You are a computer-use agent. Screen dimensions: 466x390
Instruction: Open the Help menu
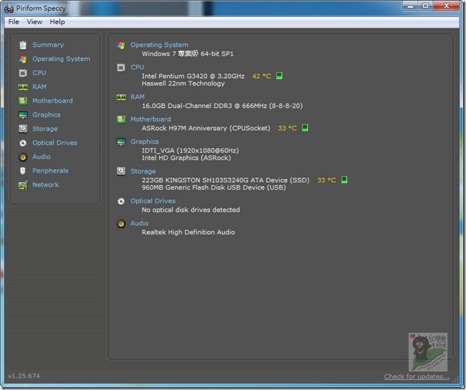[x=57, y=21]
